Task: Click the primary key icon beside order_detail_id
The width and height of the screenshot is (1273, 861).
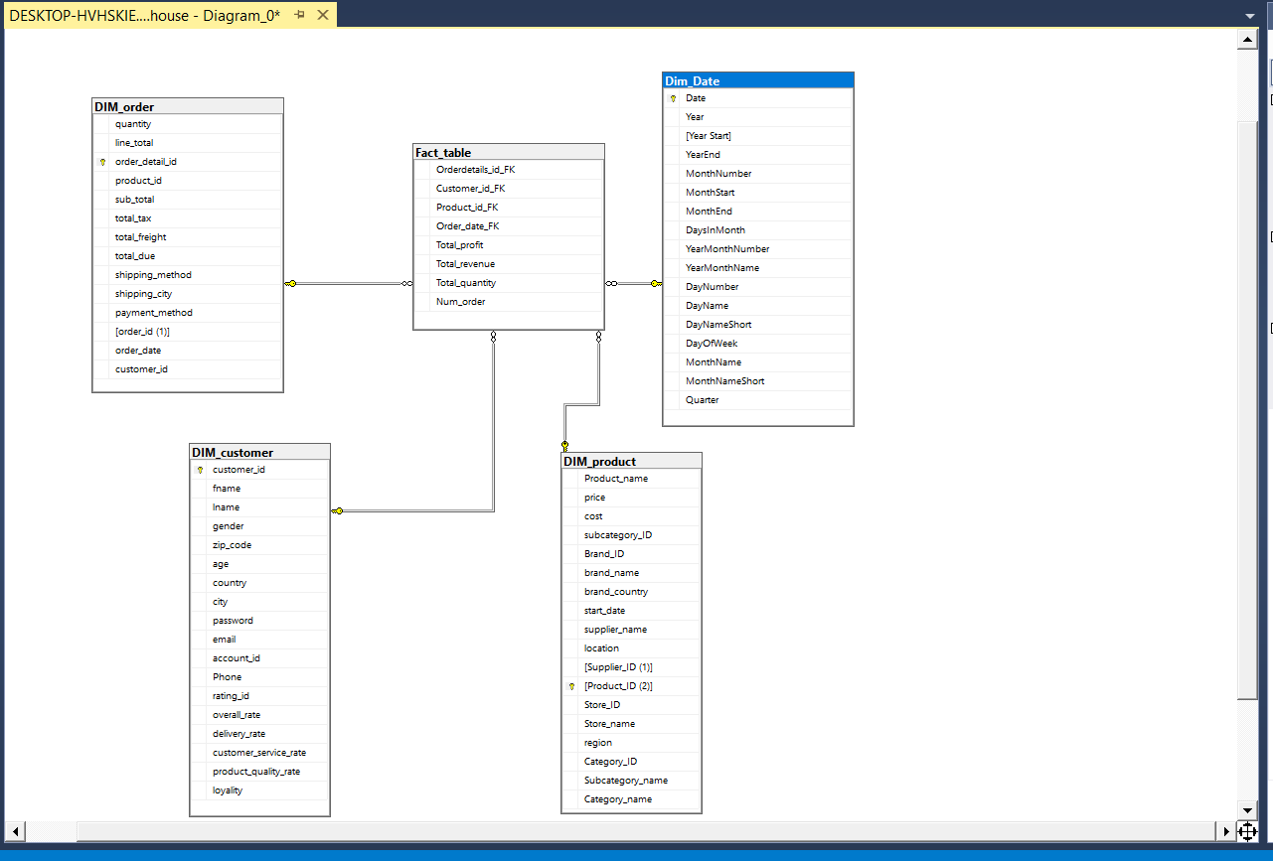Action: (x=102, y=161)
